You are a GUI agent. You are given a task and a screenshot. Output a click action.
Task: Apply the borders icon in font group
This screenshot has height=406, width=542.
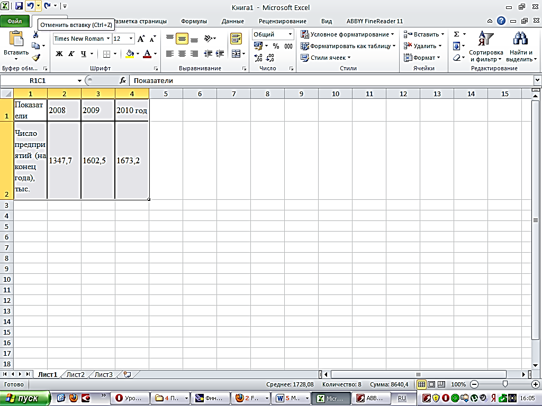107,54
